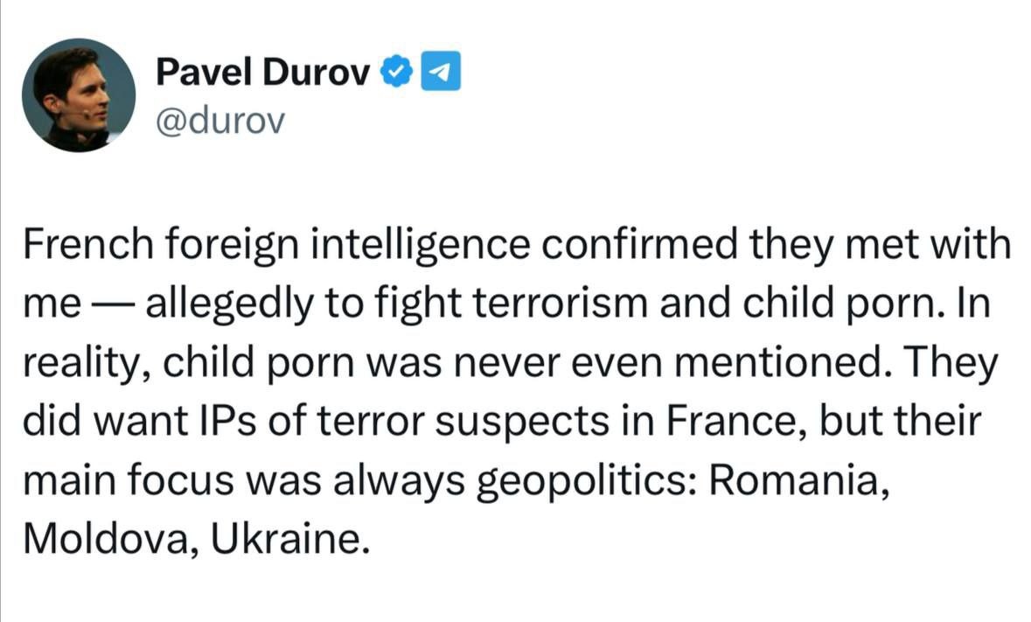
Task: Click the blue verified checkmark badge
Action: (396, 72)
